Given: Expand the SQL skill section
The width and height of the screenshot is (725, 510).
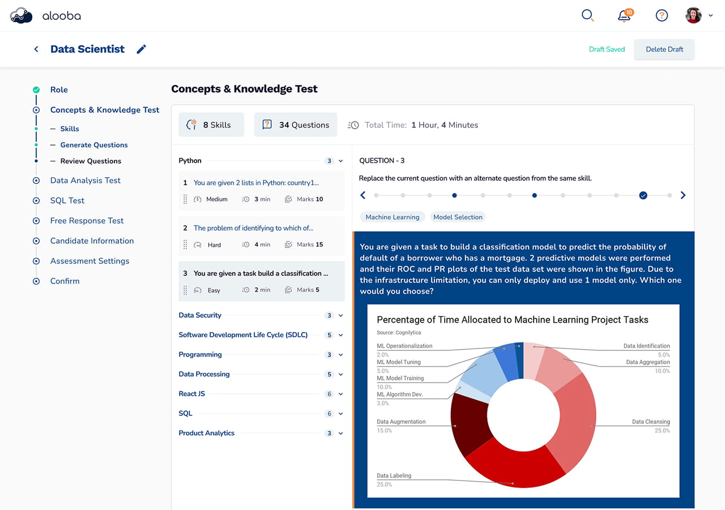Looking at the screenshot, I should click(x=341, y=414).
